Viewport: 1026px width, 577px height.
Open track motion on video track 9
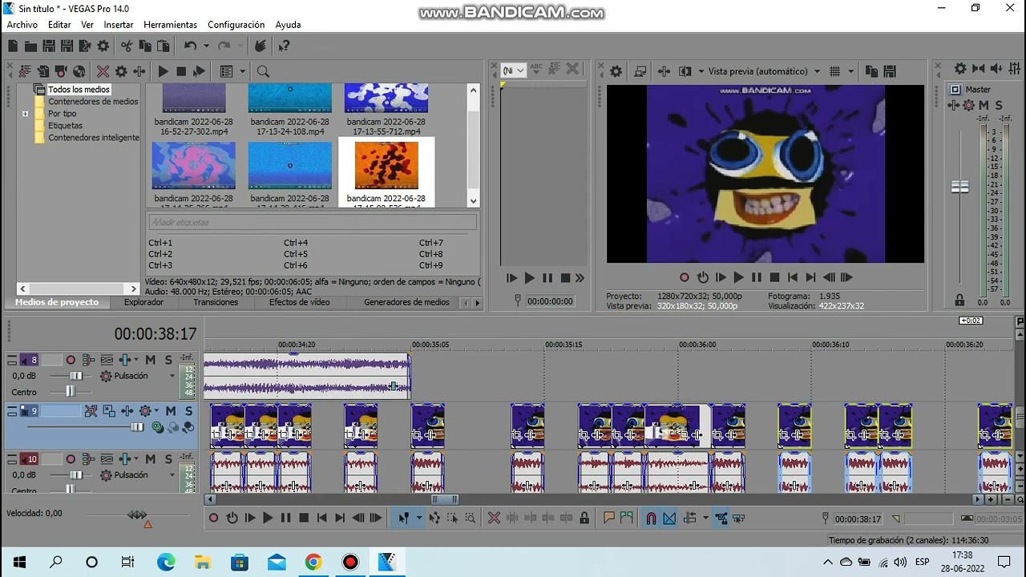click(108, 411)
